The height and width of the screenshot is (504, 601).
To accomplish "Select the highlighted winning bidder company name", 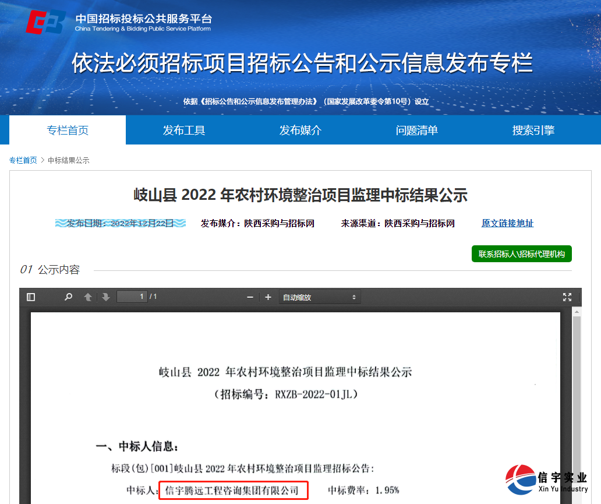I will click(233, 491).
